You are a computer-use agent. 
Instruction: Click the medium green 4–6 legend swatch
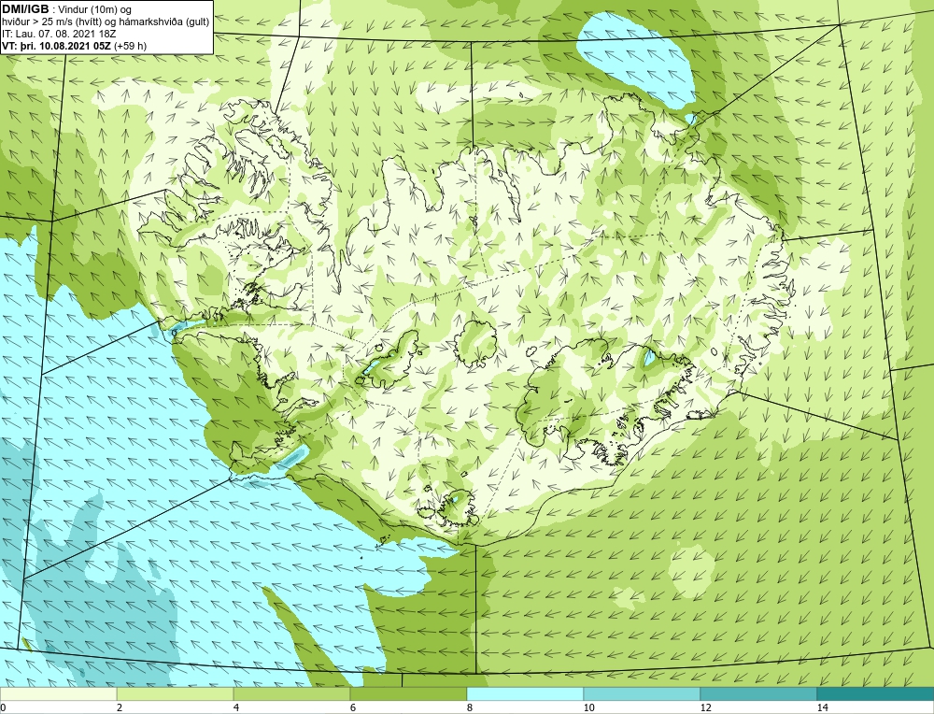[x=291, y=693]
